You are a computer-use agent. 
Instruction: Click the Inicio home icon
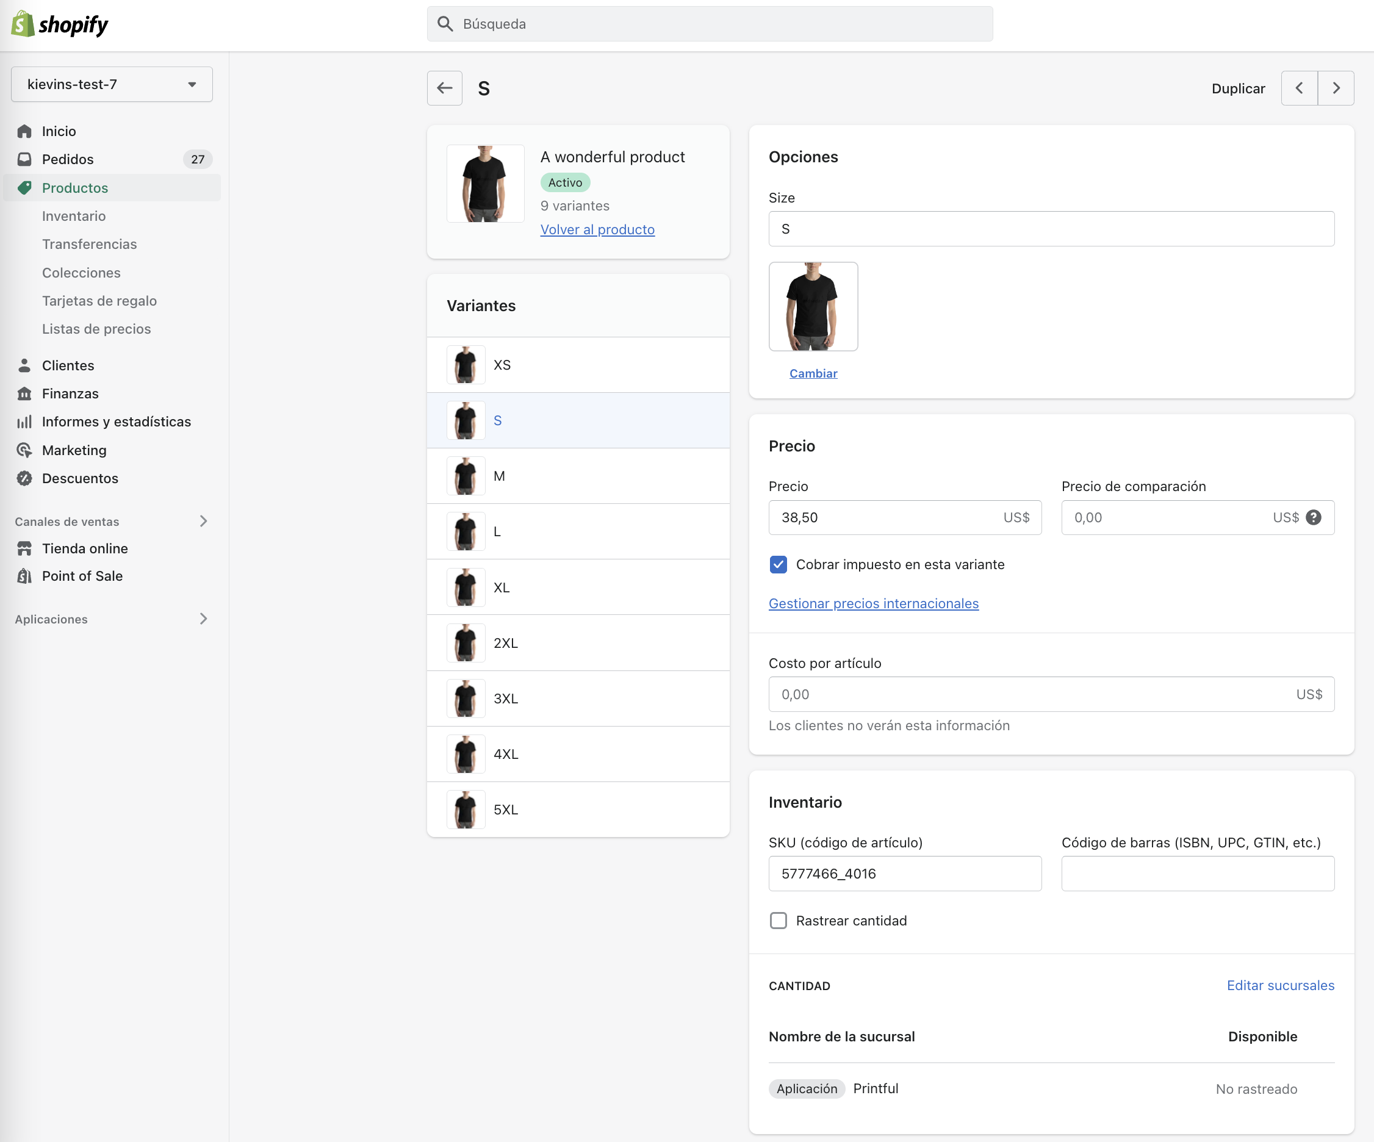pos(24,132)
